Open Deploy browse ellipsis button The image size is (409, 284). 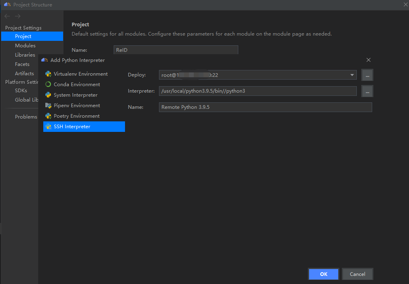click(x=367, y=75)
